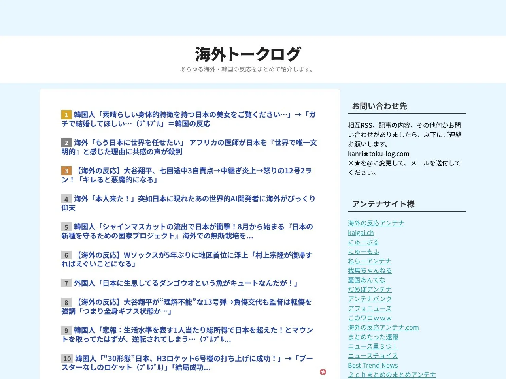Open the 海外トークログ site title
Screen dimensions: 506x379
point(248,54)
